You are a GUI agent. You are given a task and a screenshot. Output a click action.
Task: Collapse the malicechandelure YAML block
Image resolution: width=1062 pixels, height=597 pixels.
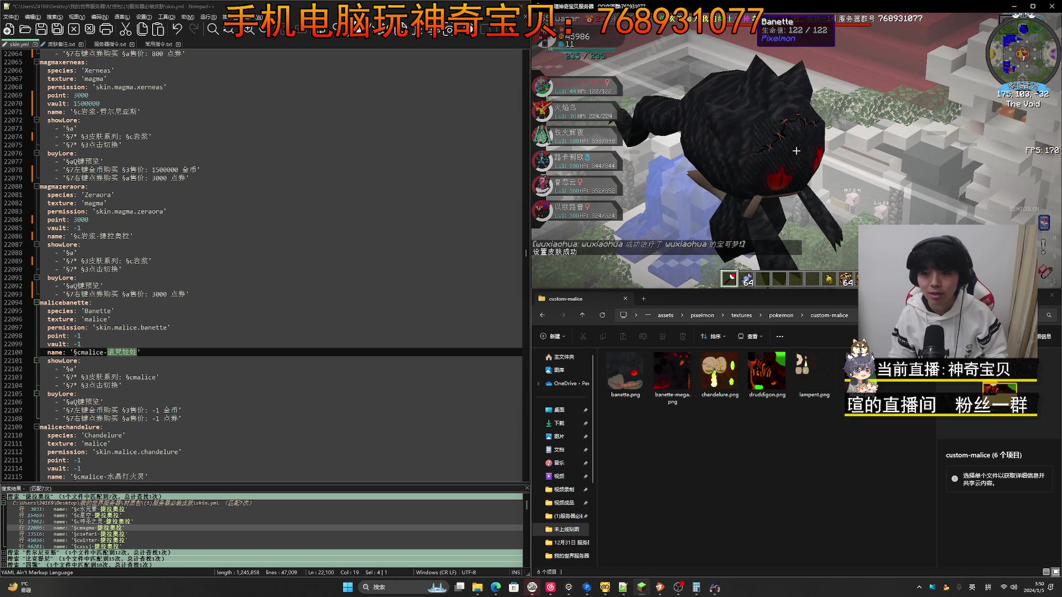(37, 427)
